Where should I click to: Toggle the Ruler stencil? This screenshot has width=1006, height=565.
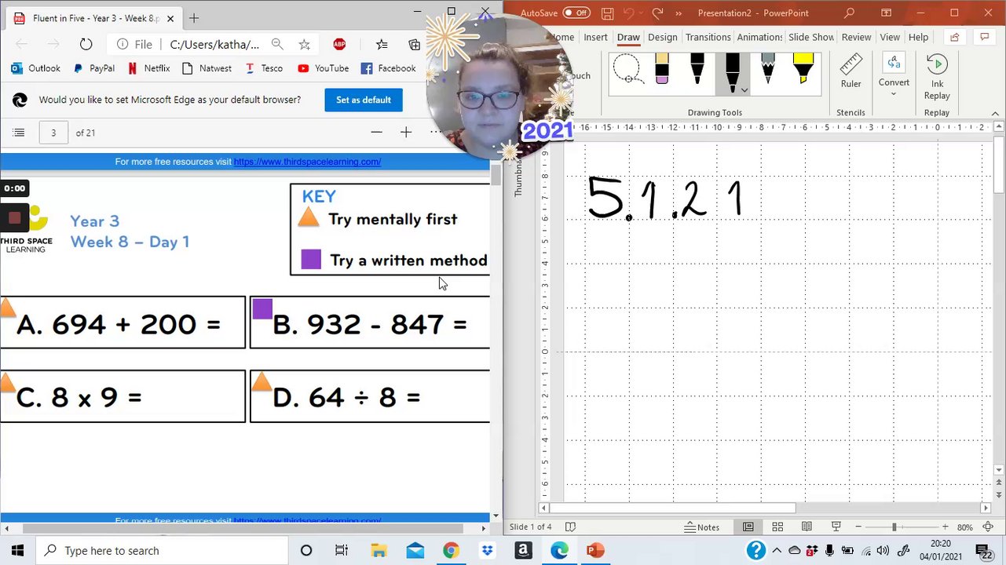point(851,72)
